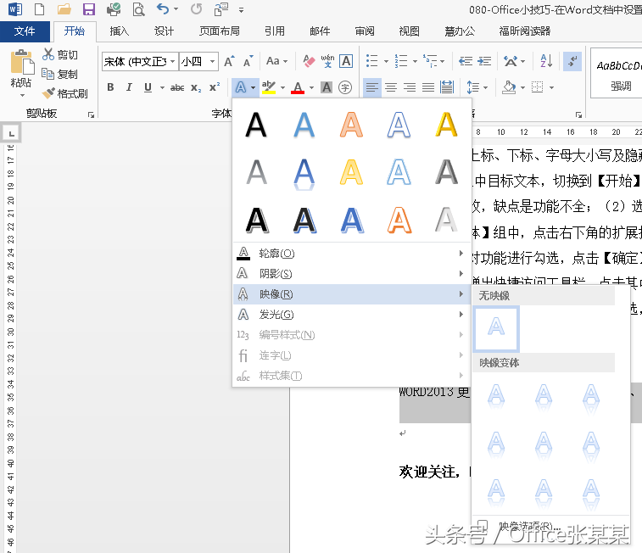
Task: Open the 发光(G) glow submenu item
Action: [x=276, y=315]
